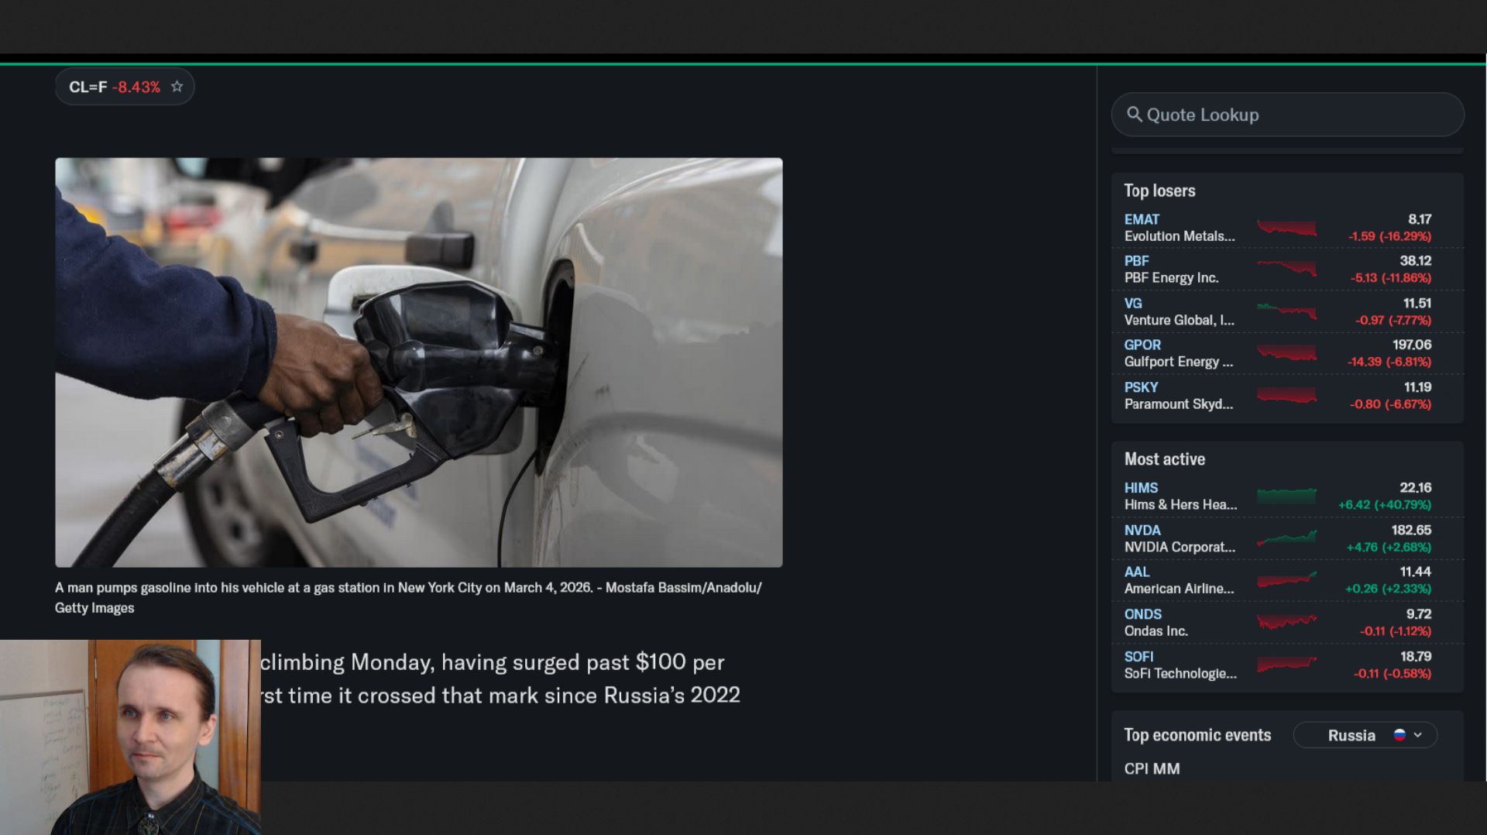Click the Top losers heading
This screenshot has height=835, width=1487.
coord(1159,191)
